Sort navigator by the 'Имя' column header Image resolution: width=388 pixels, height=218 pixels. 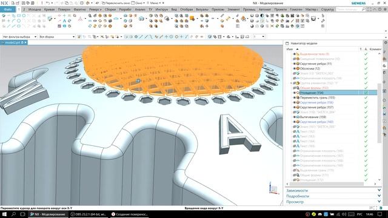click(x=290, y=49)
